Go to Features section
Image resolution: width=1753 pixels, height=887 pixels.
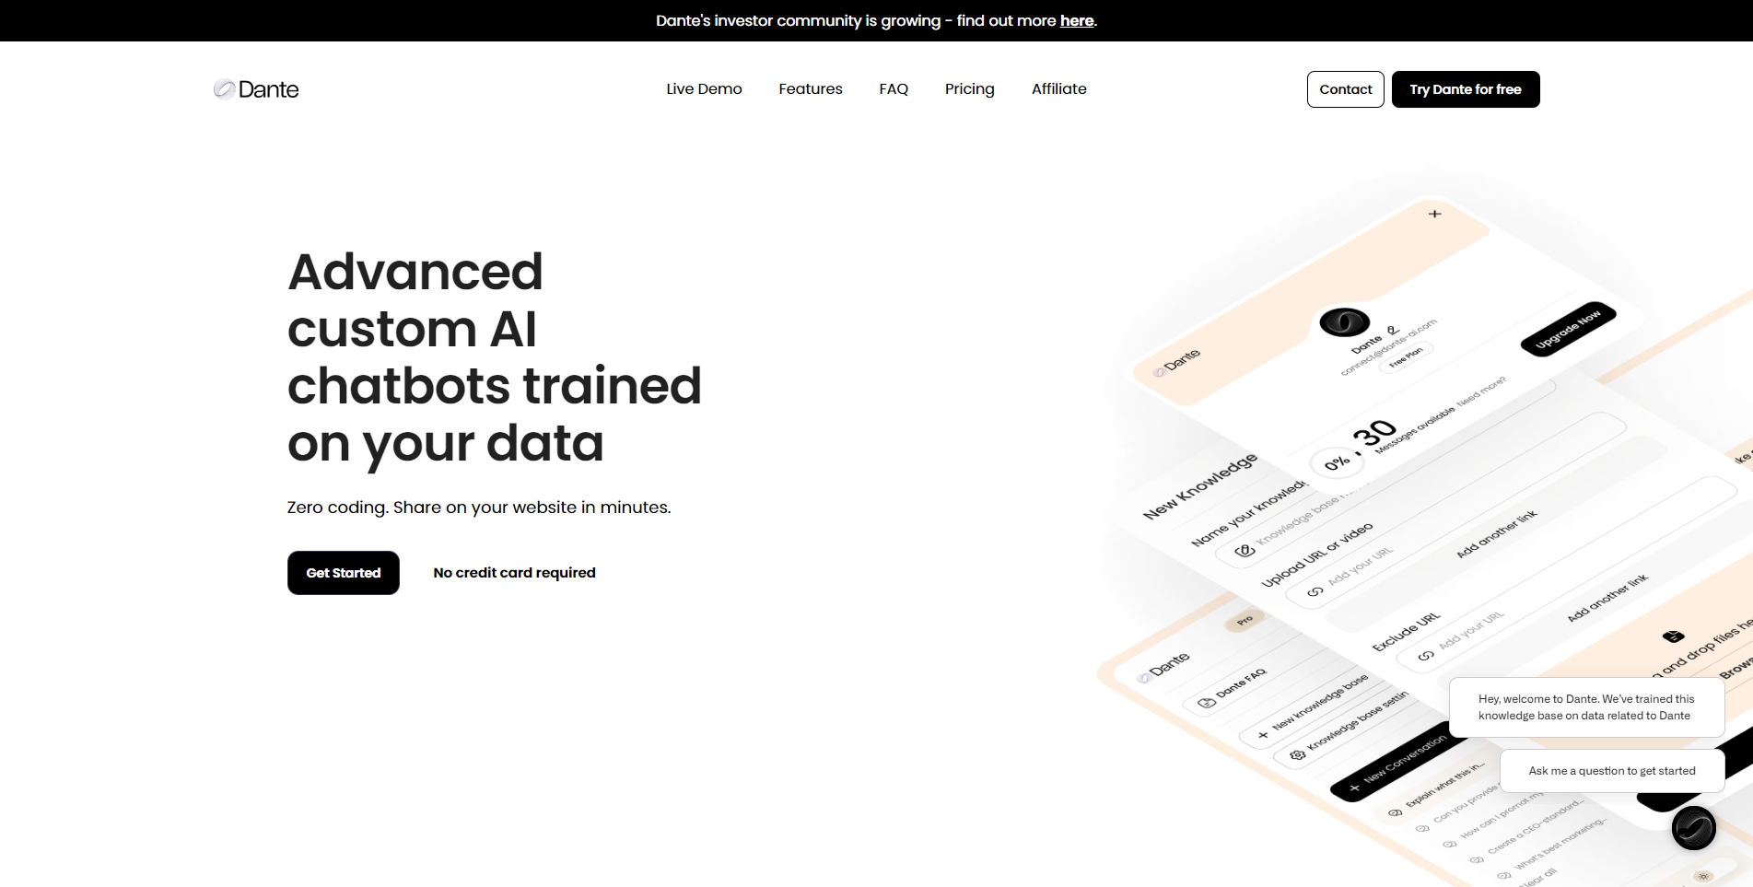pos(810,89)
